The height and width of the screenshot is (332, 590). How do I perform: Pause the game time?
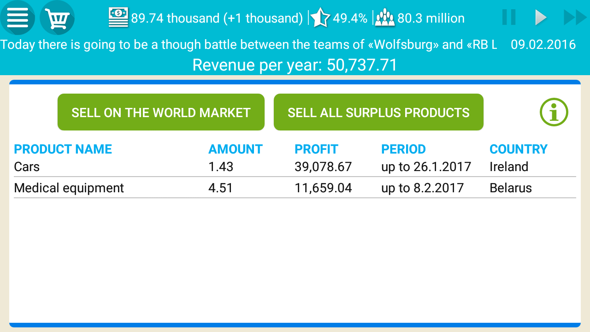pos(509,18)
